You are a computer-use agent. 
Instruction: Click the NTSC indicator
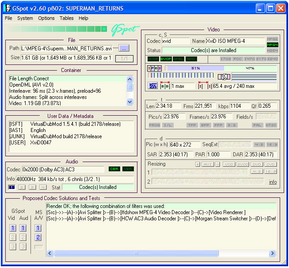271,125
